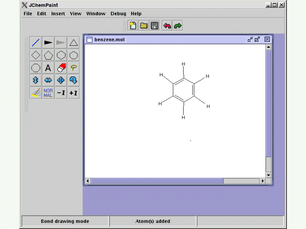Click the 'Atom(s) added' status text
The height and width of the screenshot is (229, 306).
[153, 221]
